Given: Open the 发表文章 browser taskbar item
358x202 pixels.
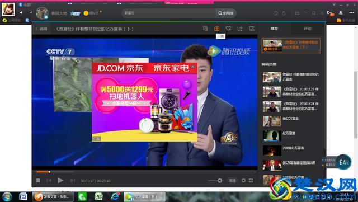Looking at the screenshot, I should (x=53, y=197).
